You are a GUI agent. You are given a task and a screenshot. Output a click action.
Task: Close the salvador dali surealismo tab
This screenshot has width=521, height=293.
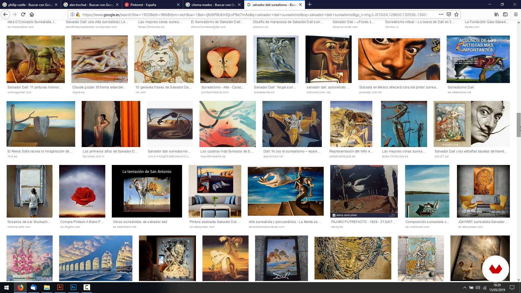coord(300,5)
